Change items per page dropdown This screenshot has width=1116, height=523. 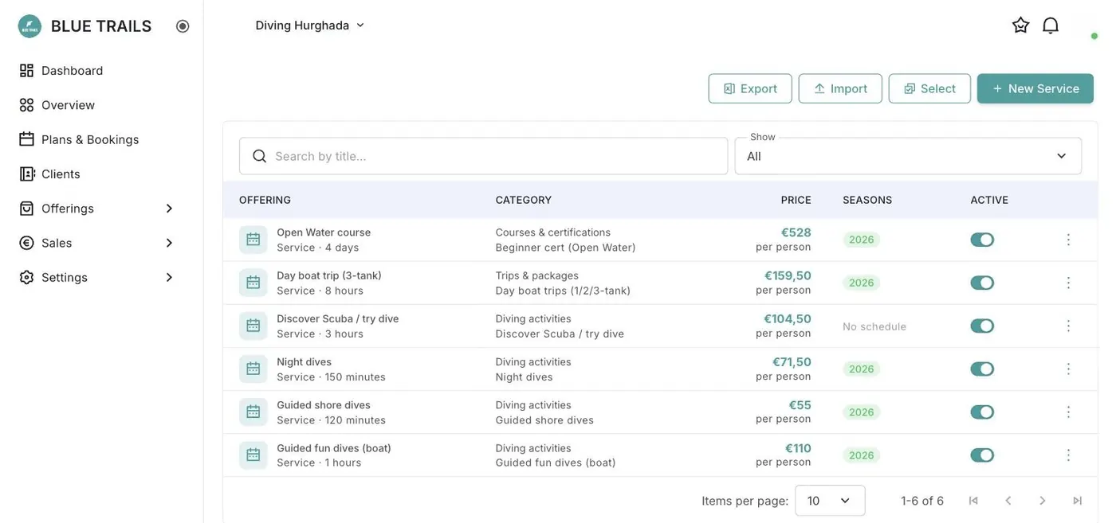click(x=830, y=501)
